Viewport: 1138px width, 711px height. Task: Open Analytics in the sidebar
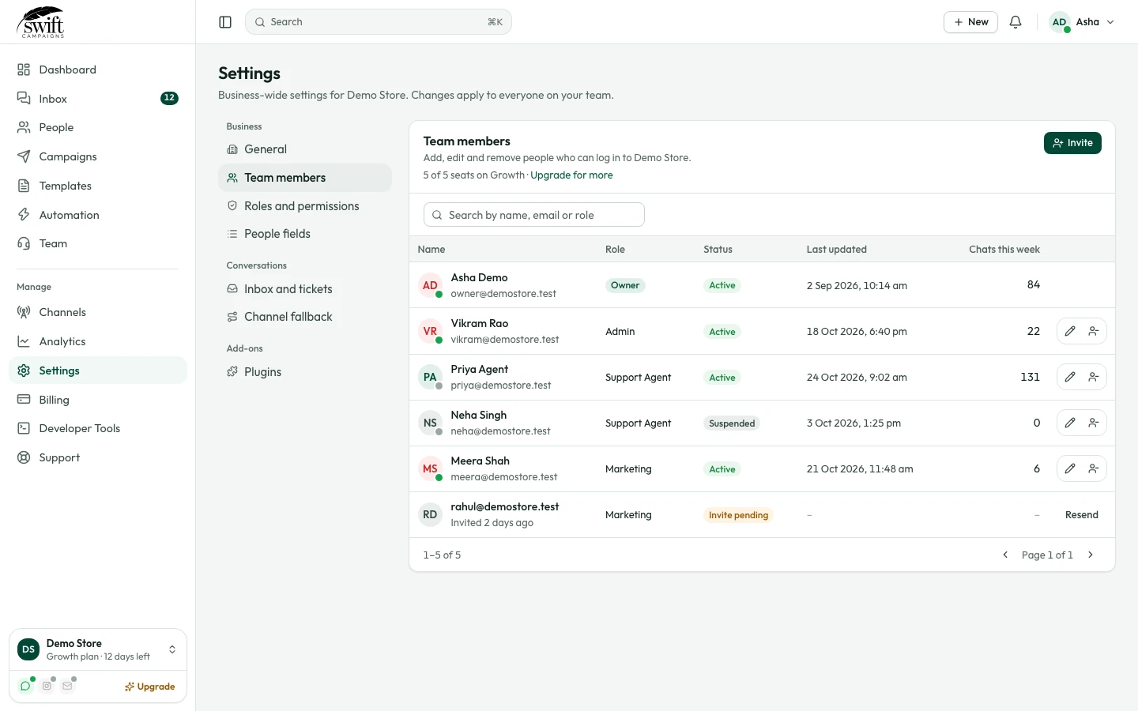coord(98,341)
